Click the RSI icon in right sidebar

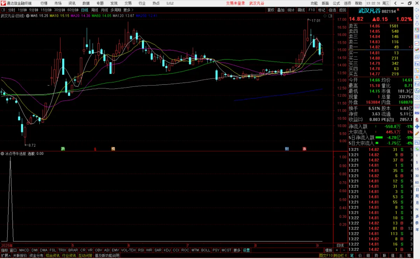pos(417,113)
